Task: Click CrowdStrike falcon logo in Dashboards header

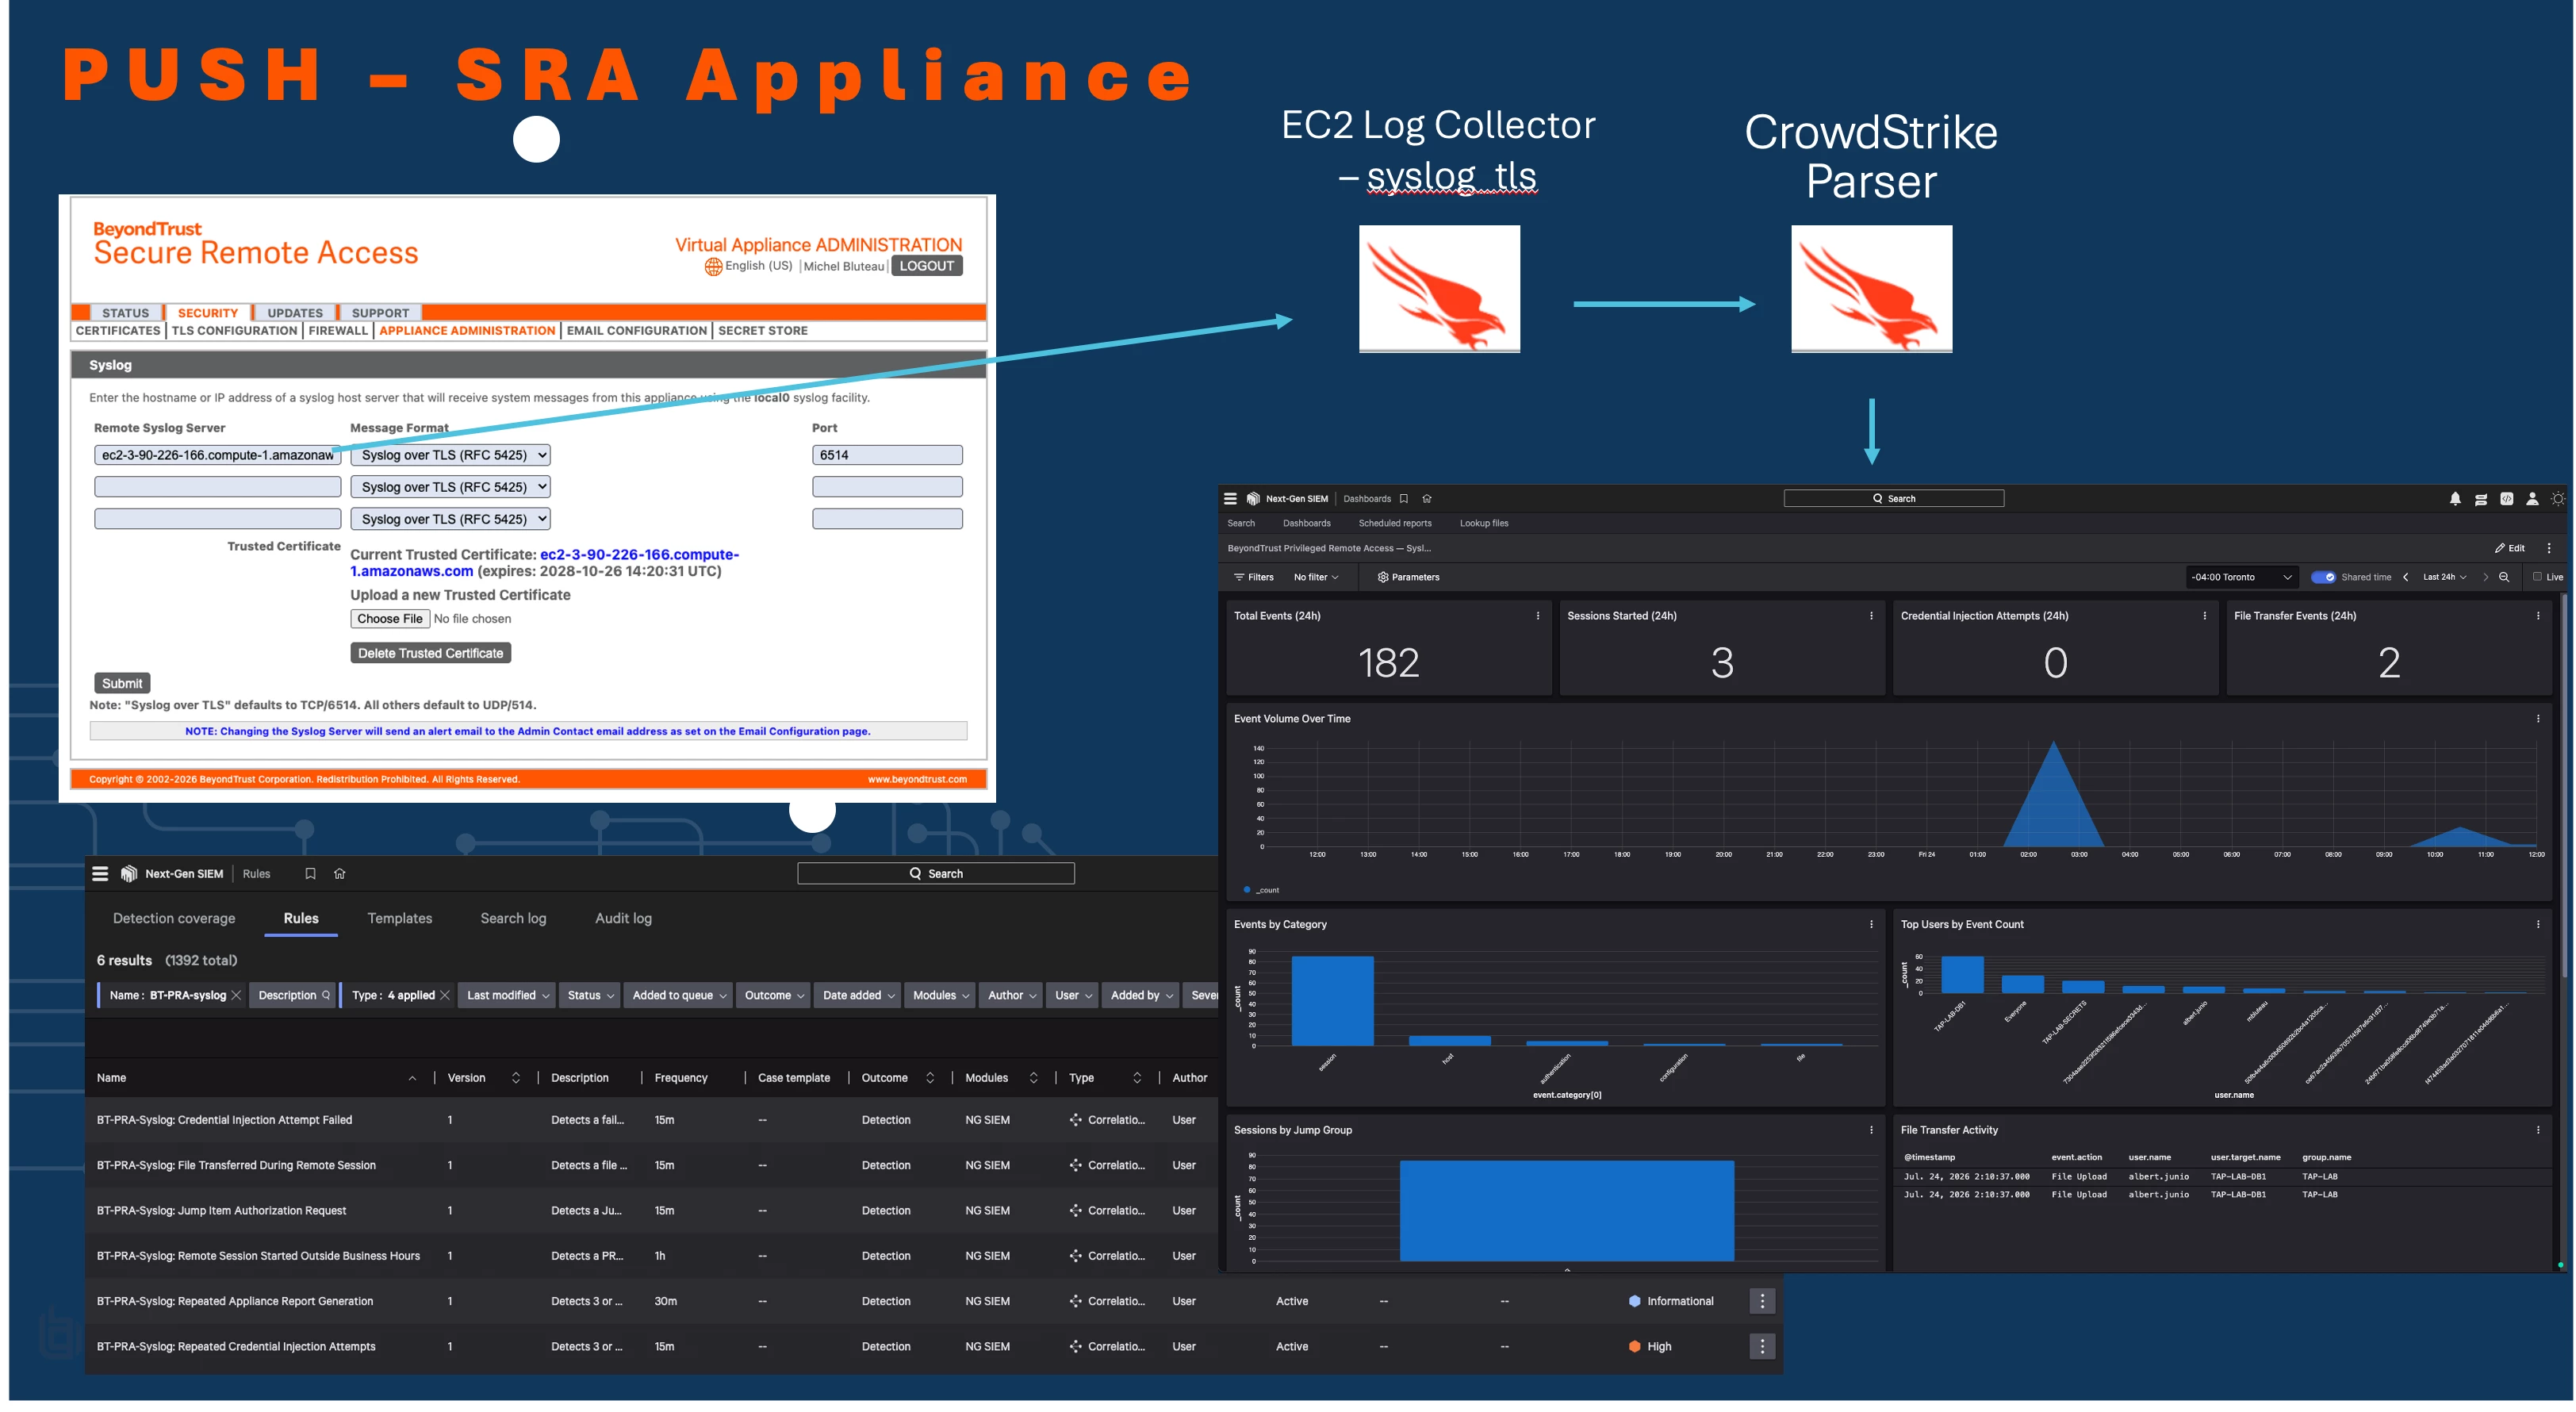Action: pyautogui.click(x=1253, y=499)
